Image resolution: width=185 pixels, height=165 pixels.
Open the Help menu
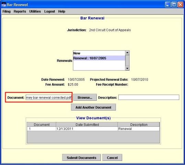click(61, 11)
